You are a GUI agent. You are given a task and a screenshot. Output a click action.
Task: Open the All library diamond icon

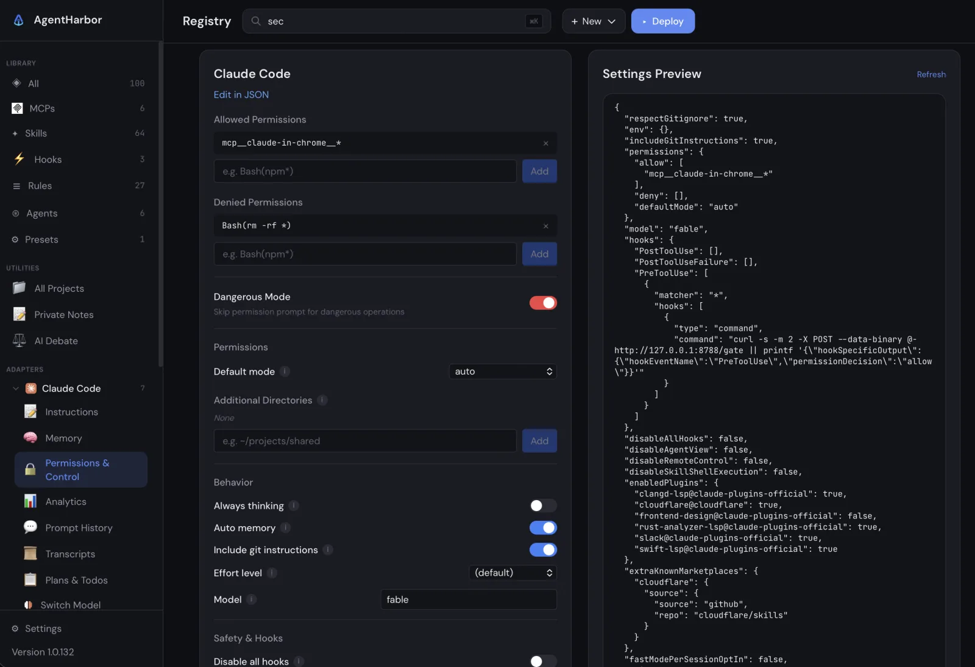coord(16,83)
